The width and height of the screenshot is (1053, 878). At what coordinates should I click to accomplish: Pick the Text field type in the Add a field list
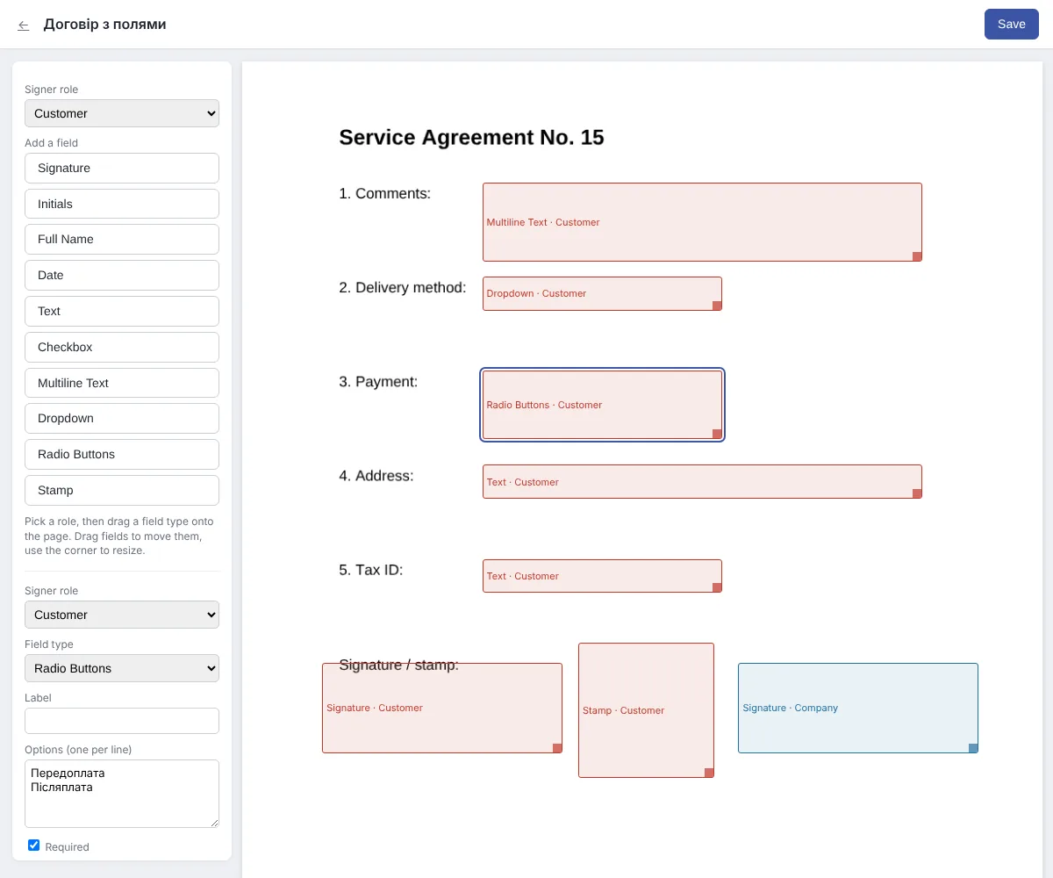122,311
